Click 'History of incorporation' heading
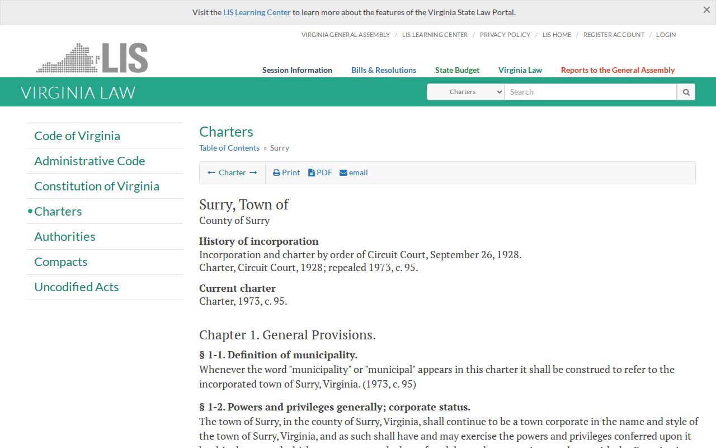 [x=259, y=241]
